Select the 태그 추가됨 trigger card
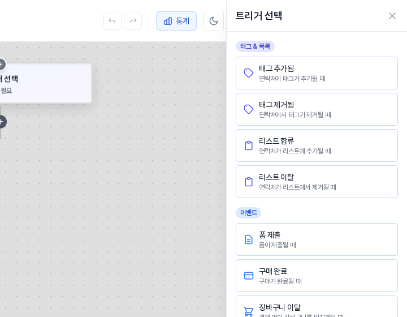Image resolution: width=407 pixels, height=317 pixels. (317, 73)
